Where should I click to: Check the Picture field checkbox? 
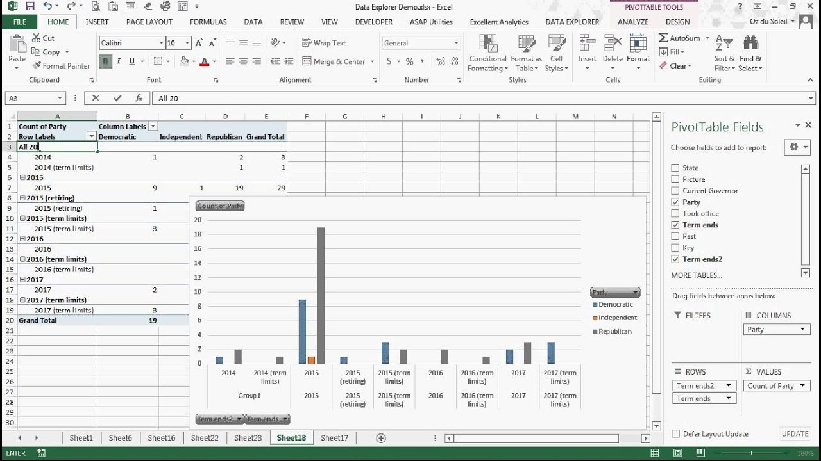click(x=675, y=179)
